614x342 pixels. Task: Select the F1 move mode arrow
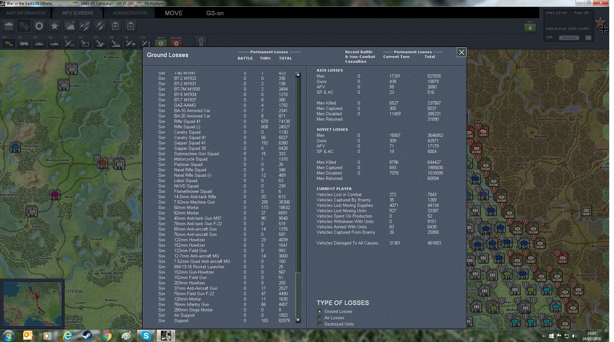(x=9, y=43)
